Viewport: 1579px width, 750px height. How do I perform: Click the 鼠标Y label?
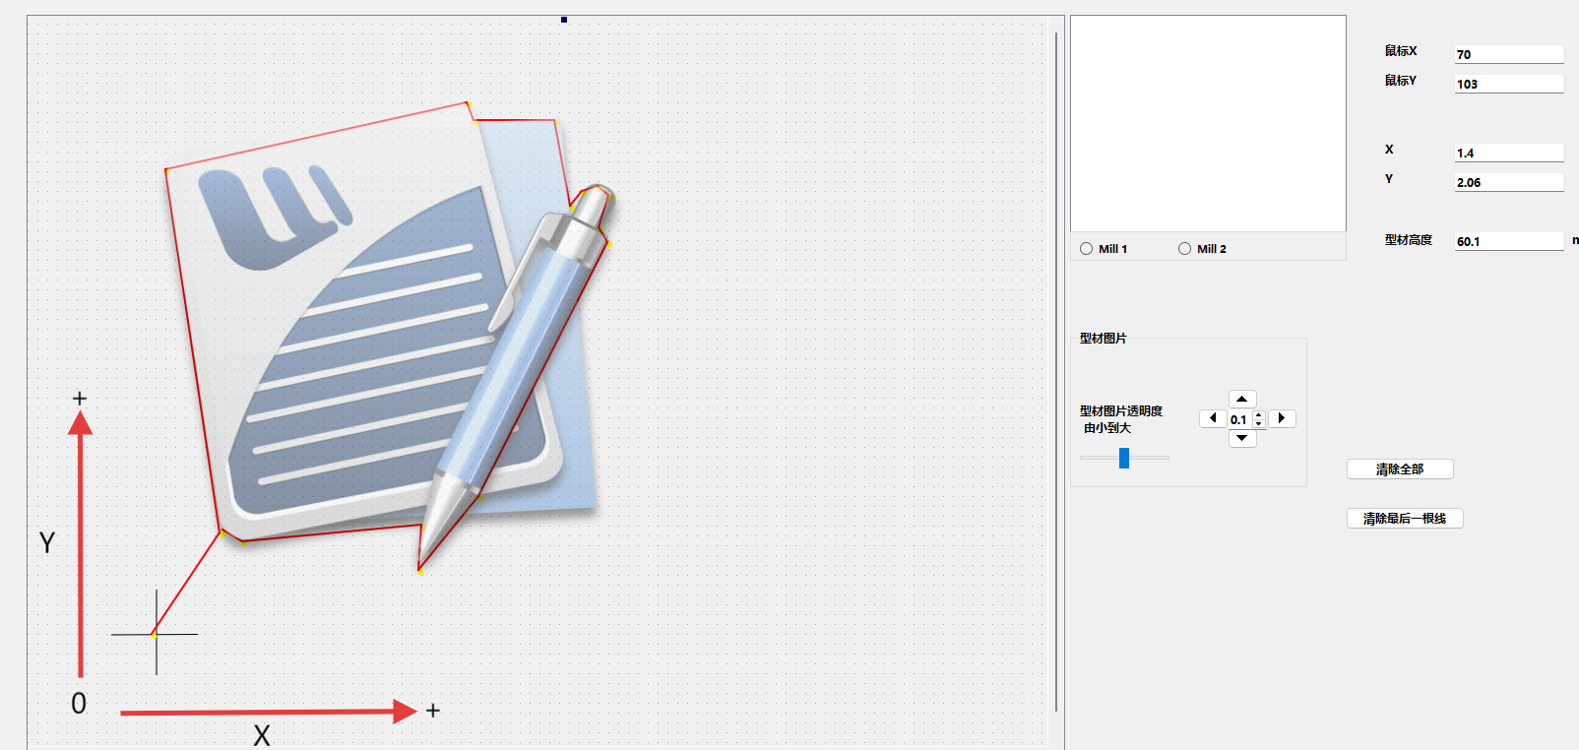tap(1400, 81)
